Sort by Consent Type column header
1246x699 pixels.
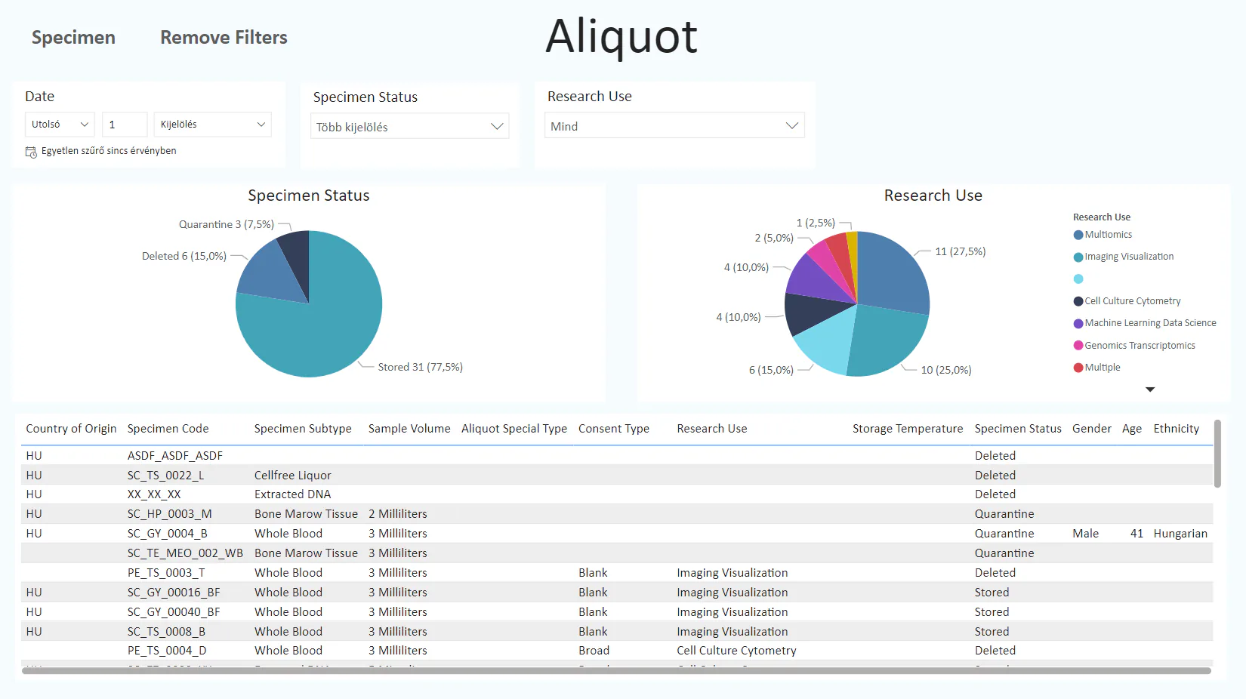pyautogui.click(x=614, y=429)
